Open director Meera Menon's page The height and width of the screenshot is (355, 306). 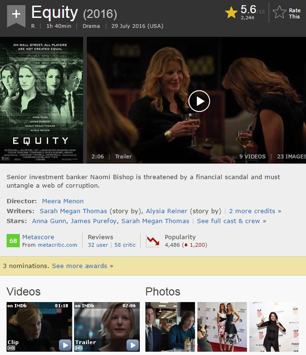[63, 201]
